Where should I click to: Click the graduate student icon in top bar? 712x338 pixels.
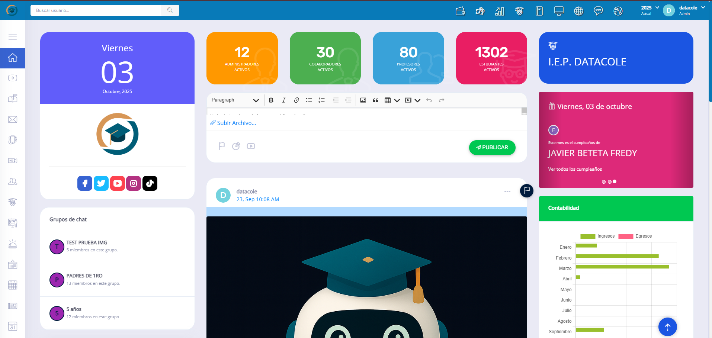519,11
